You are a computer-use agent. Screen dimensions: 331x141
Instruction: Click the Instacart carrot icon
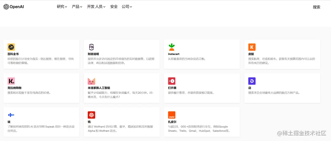(172, 47)
